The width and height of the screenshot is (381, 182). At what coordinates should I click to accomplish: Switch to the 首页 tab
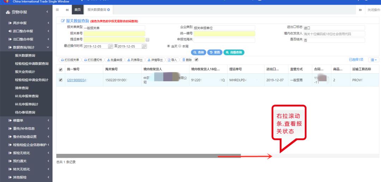[78, 10]
